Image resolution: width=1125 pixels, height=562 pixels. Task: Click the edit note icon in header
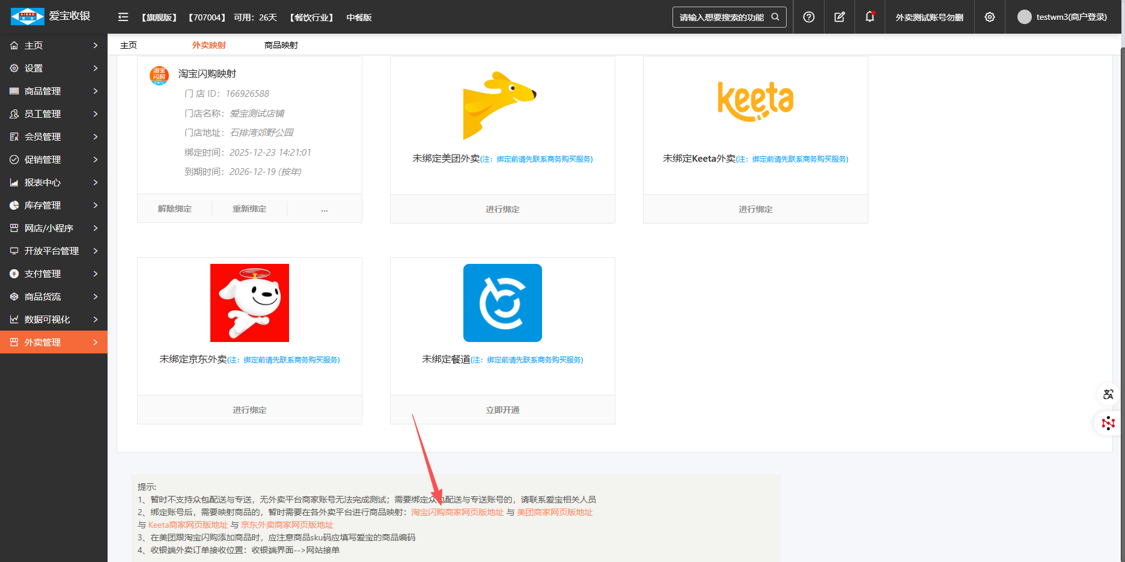click(840, 17)
